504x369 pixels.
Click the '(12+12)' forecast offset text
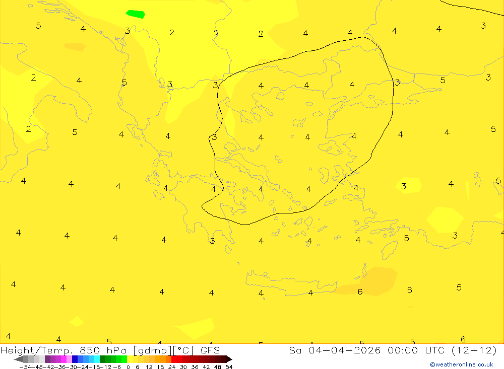click(x=474, y=350)
